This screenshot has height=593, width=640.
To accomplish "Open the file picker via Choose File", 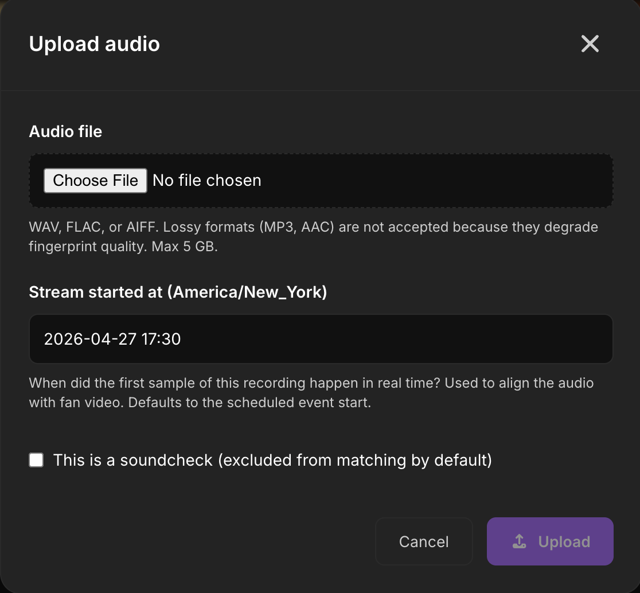I will click(95, 180).
